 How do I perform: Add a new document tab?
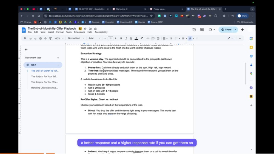point(58,58)
